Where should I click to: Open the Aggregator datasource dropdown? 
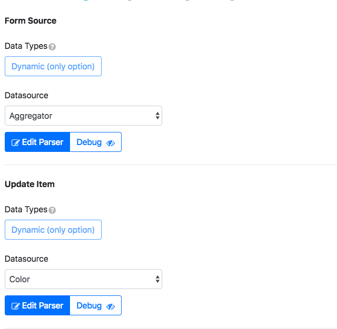(x=79, y=116)
